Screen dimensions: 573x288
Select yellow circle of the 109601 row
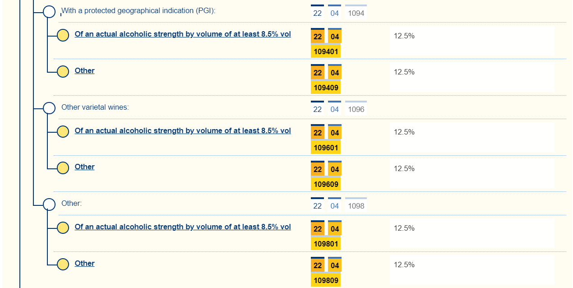click(x=63, y=131)
